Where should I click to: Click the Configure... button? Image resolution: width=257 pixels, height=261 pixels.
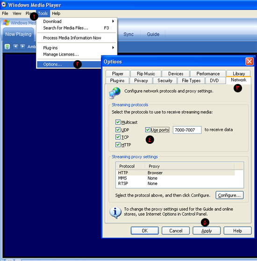click(229, 195)
